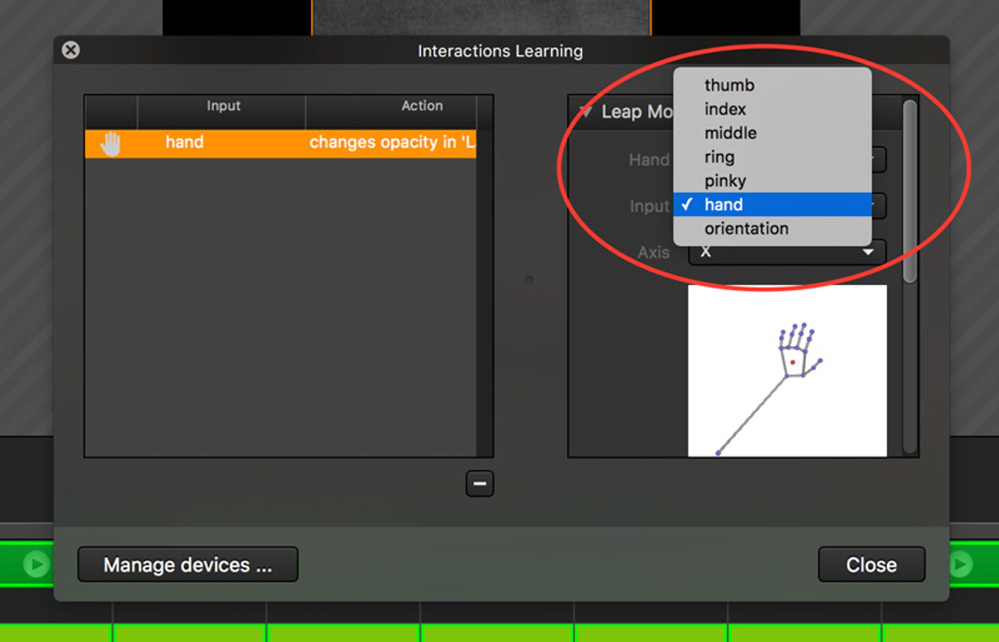Viewport: 999px width, 642px height.
Task: Select the hand changes opacity row
Action: point(280,144)
